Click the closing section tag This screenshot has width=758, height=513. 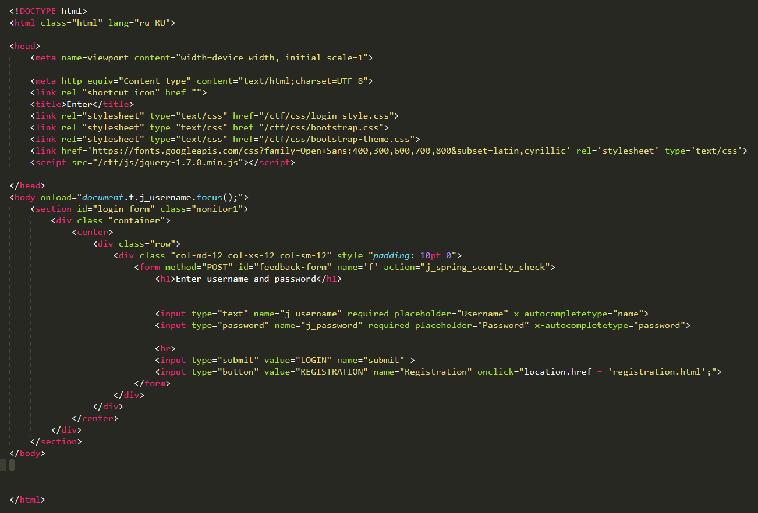(56, 441)
